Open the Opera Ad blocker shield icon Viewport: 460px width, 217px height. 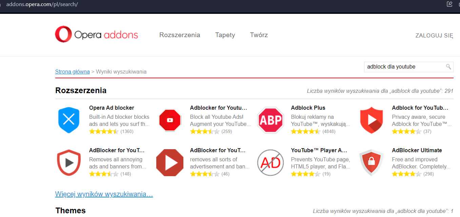69,120
